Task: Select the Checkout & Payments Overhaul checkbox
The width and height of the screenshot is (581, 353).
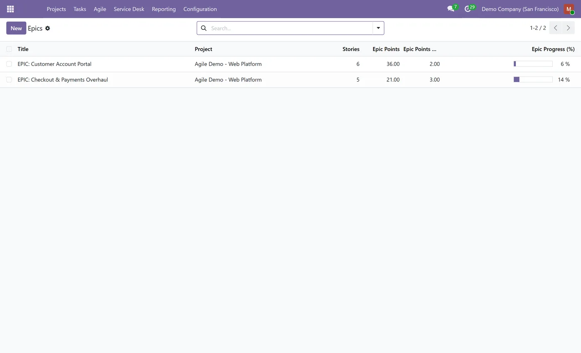Action: (9, 80)
